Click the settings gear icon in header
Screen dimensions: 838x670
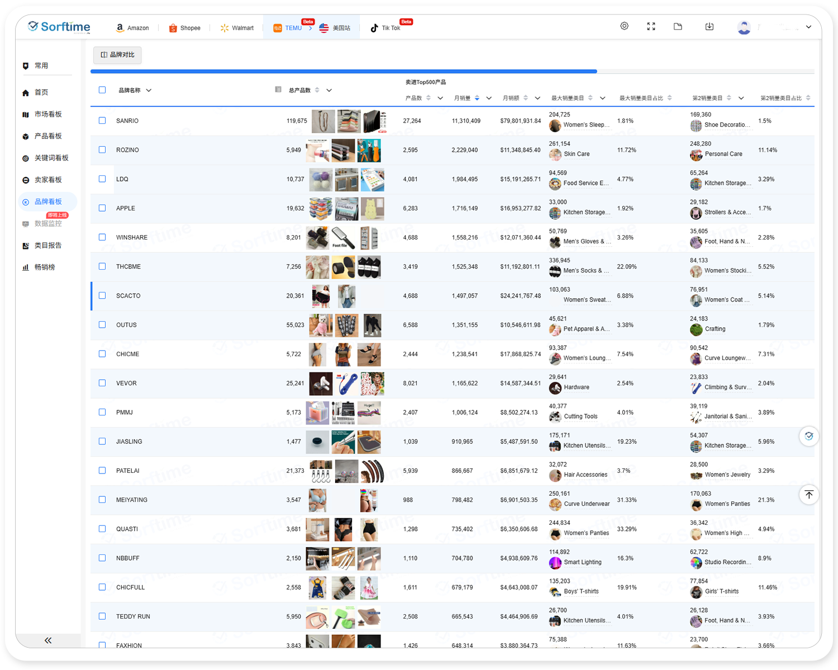[x=624, y=26]
